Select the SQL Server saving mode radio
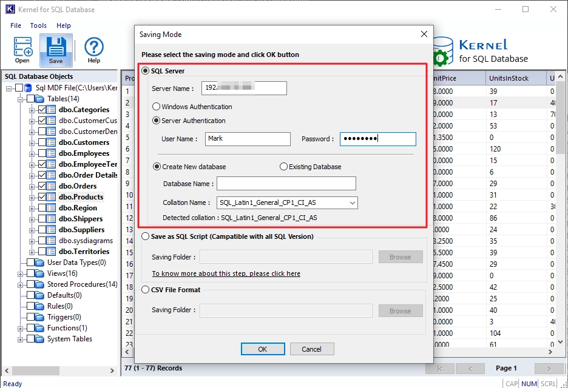Viewport: 568px width, 388px height. [x=145, y=71]
